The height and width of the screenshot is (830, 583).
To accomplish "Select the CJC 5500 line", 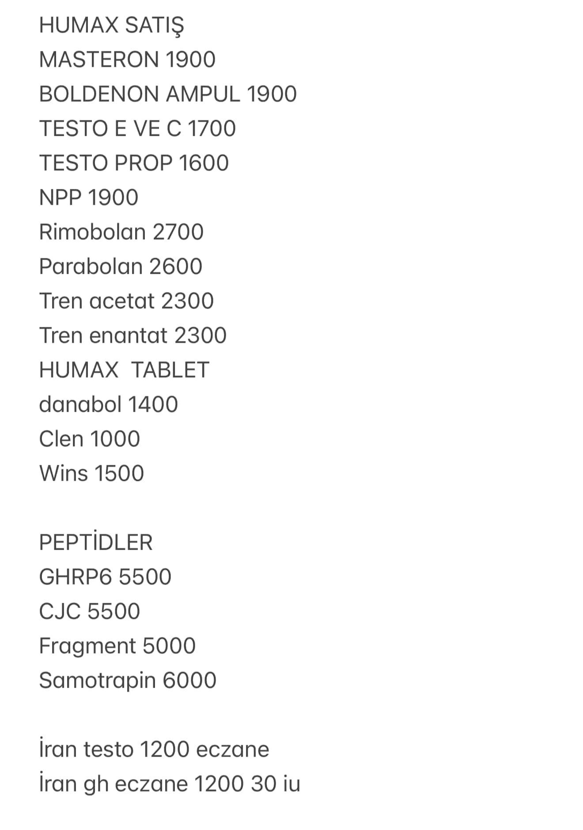I will pos(90,611).
